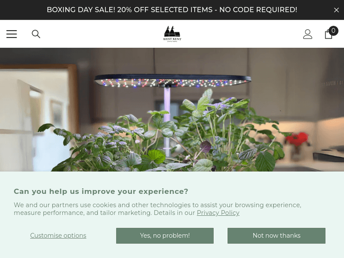Open the hamburger navigation menu
Viewport: 344px width, 258px height.
tap(11, 34)
